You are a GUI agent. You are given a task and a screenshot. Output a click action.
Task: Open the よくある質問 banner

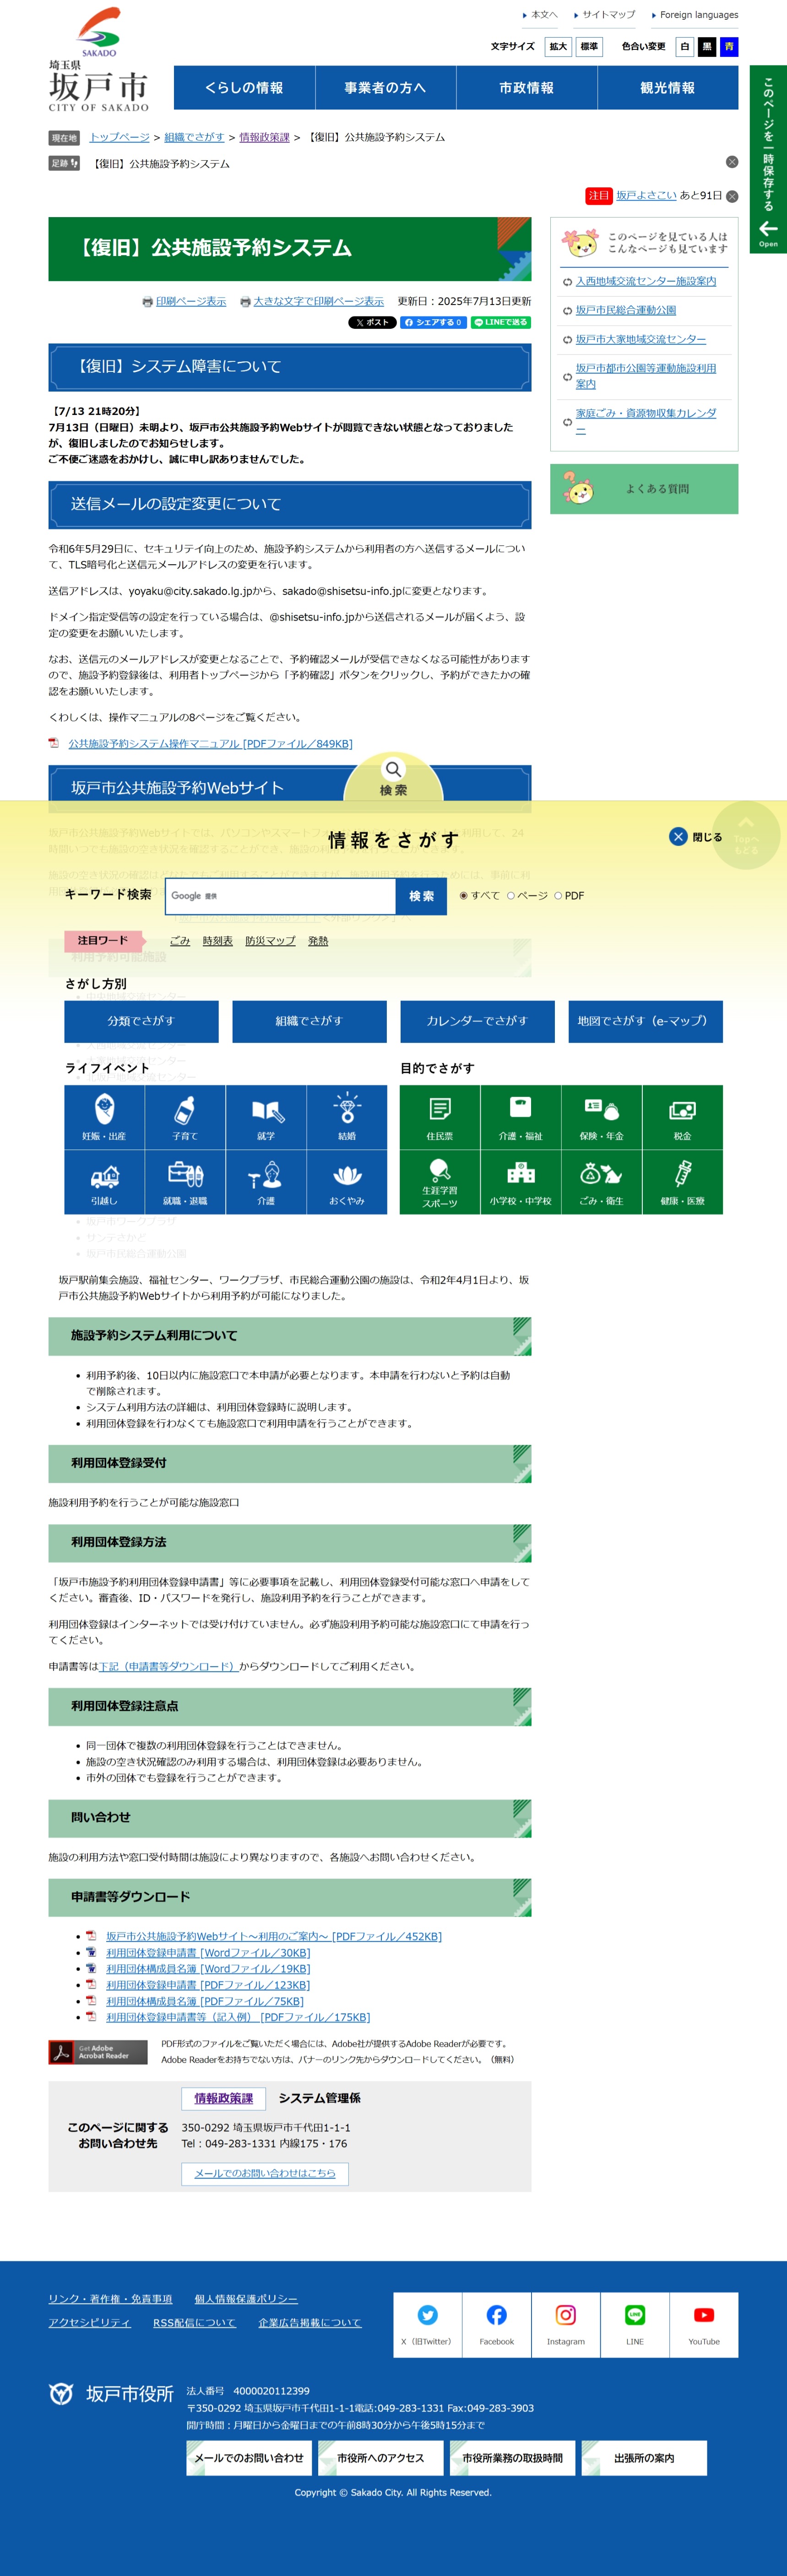tap(644, 489)
